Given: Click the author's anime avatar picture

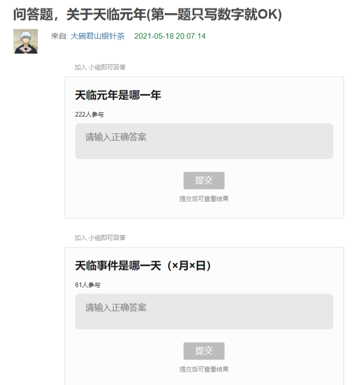Looking at the screenshot, I should (26, 41).
